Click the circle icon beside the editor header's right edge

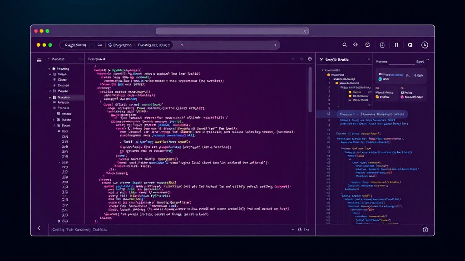[310, 59]
